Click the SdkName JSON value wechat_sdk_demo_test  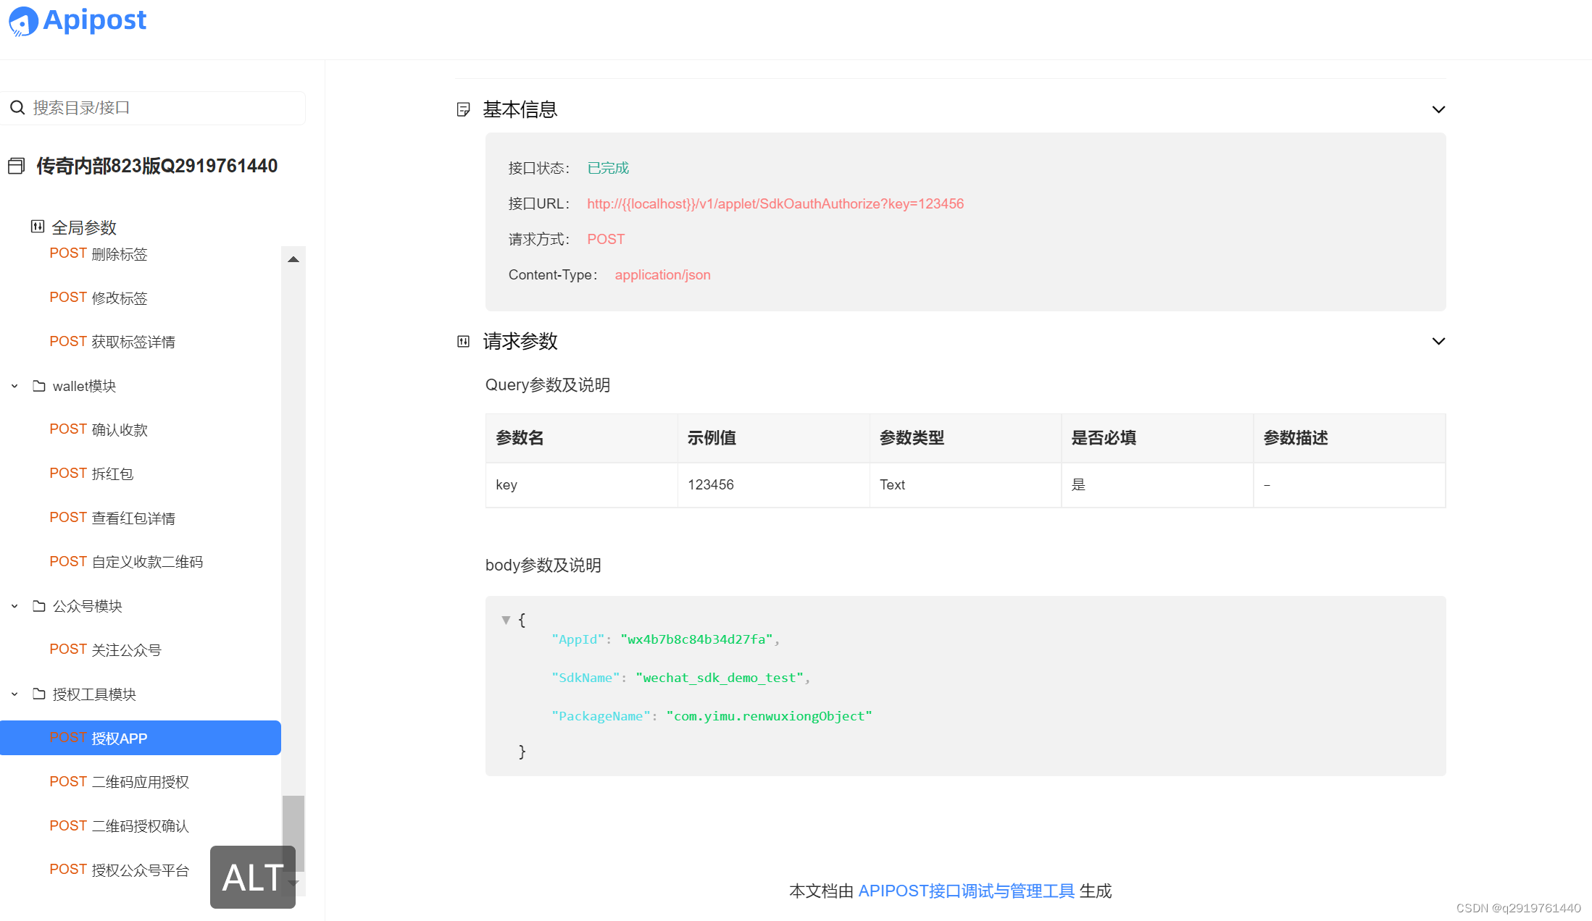pos(720,678)
